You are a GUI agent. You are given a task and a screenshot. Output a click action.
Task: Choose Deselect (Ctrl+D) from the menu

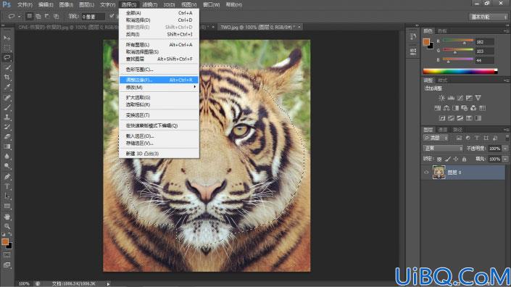(x=159, y=20)
